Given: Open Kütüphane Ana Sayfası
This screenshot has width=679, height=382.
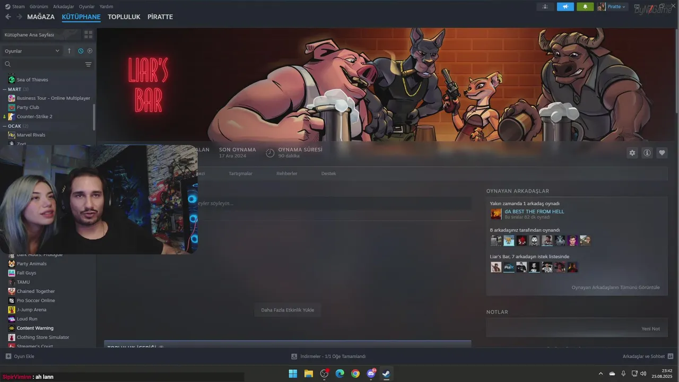Looking at the screenshot, I should point(41,34).
